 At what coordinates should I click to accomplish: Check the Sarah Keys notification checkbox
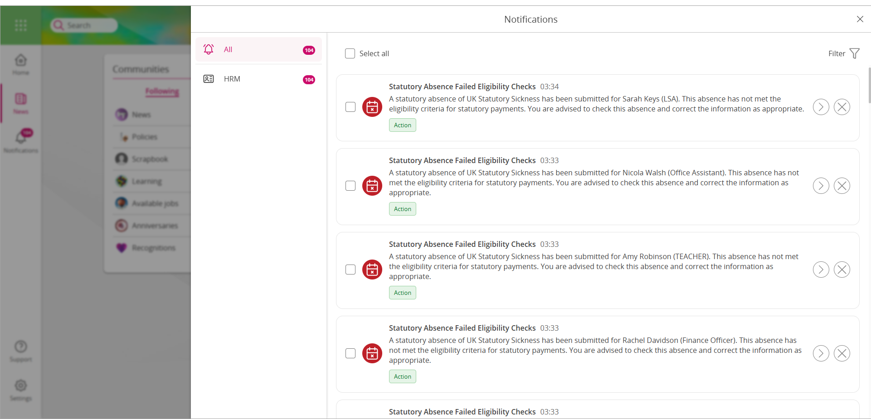350,107
